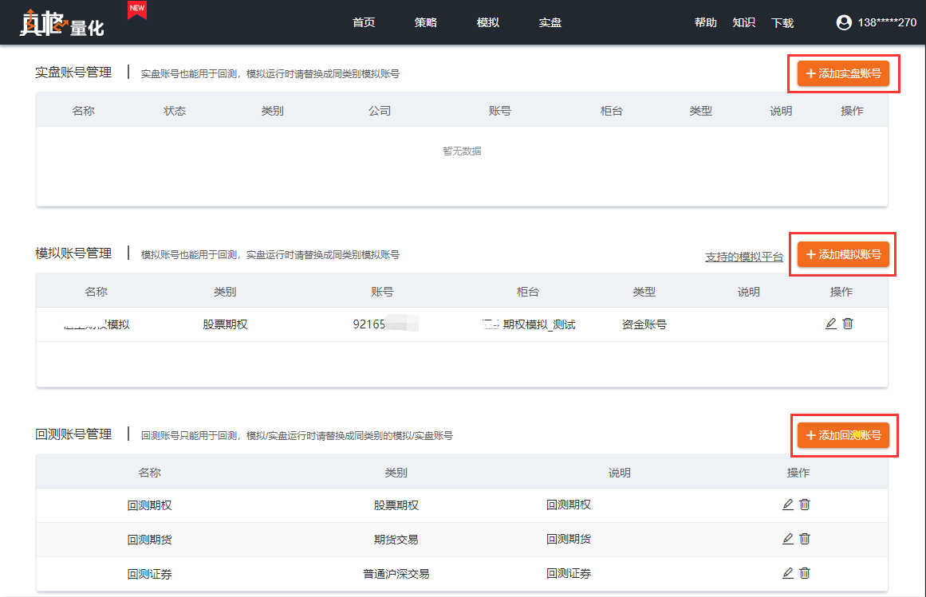926x597 pixels.
Task: Edit the 回测期货 backtest account
Action: point(788,539)
